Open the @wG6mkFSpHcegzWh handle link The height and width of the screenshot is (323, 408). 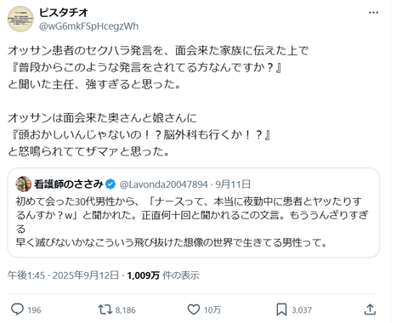(x=88, y=26)
